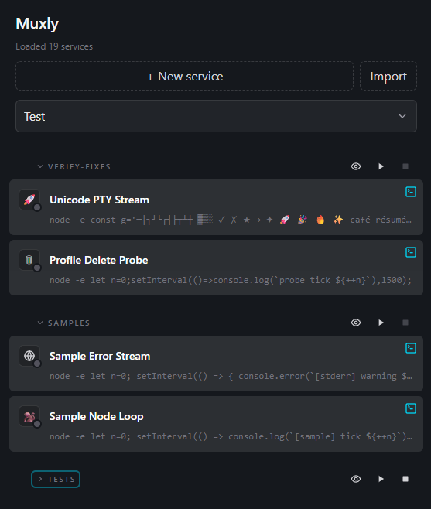The height and width of the screenshot is (509, 431).
Task: Click the rocket icon of Unicode PTY Stream
Action: 29,200
